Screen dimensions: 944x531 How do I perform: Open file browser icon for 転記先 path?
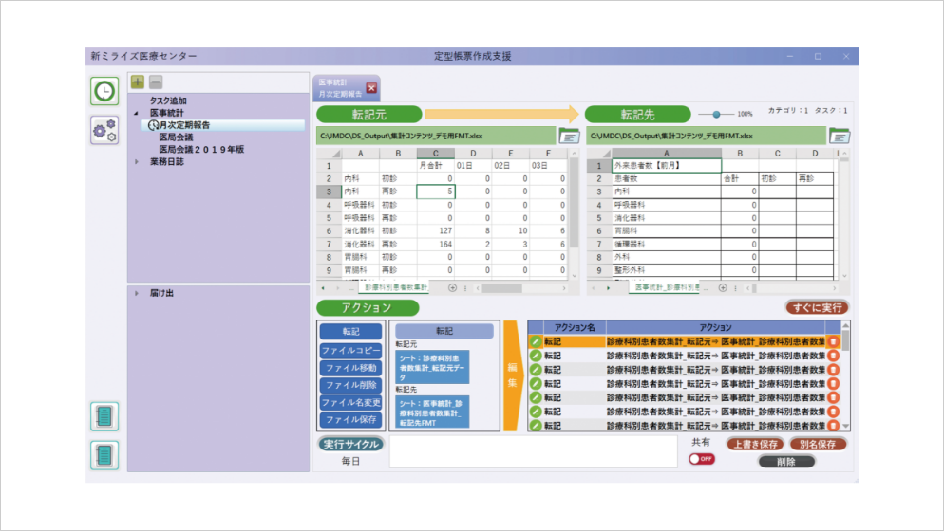[x=840, y=136]
